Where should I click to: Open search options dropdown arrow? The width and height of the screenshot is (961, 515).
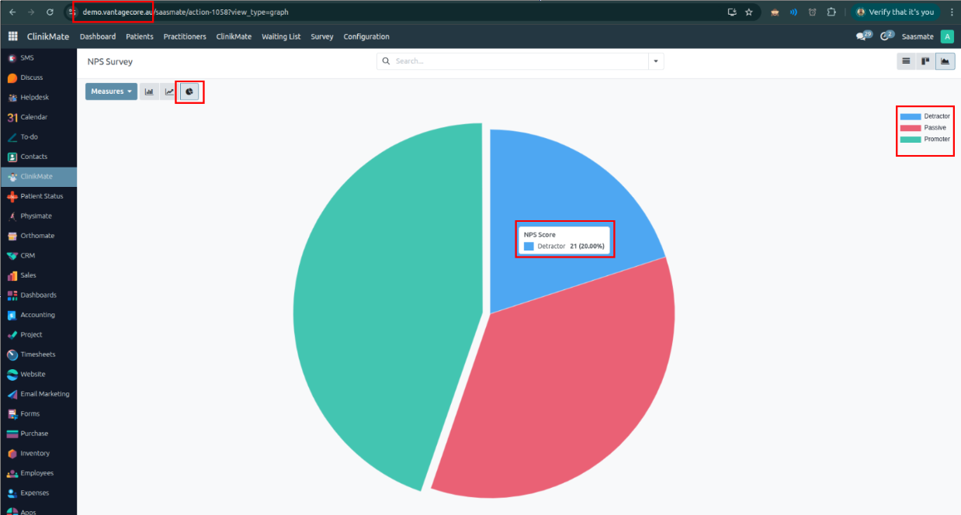click(656, 61)
